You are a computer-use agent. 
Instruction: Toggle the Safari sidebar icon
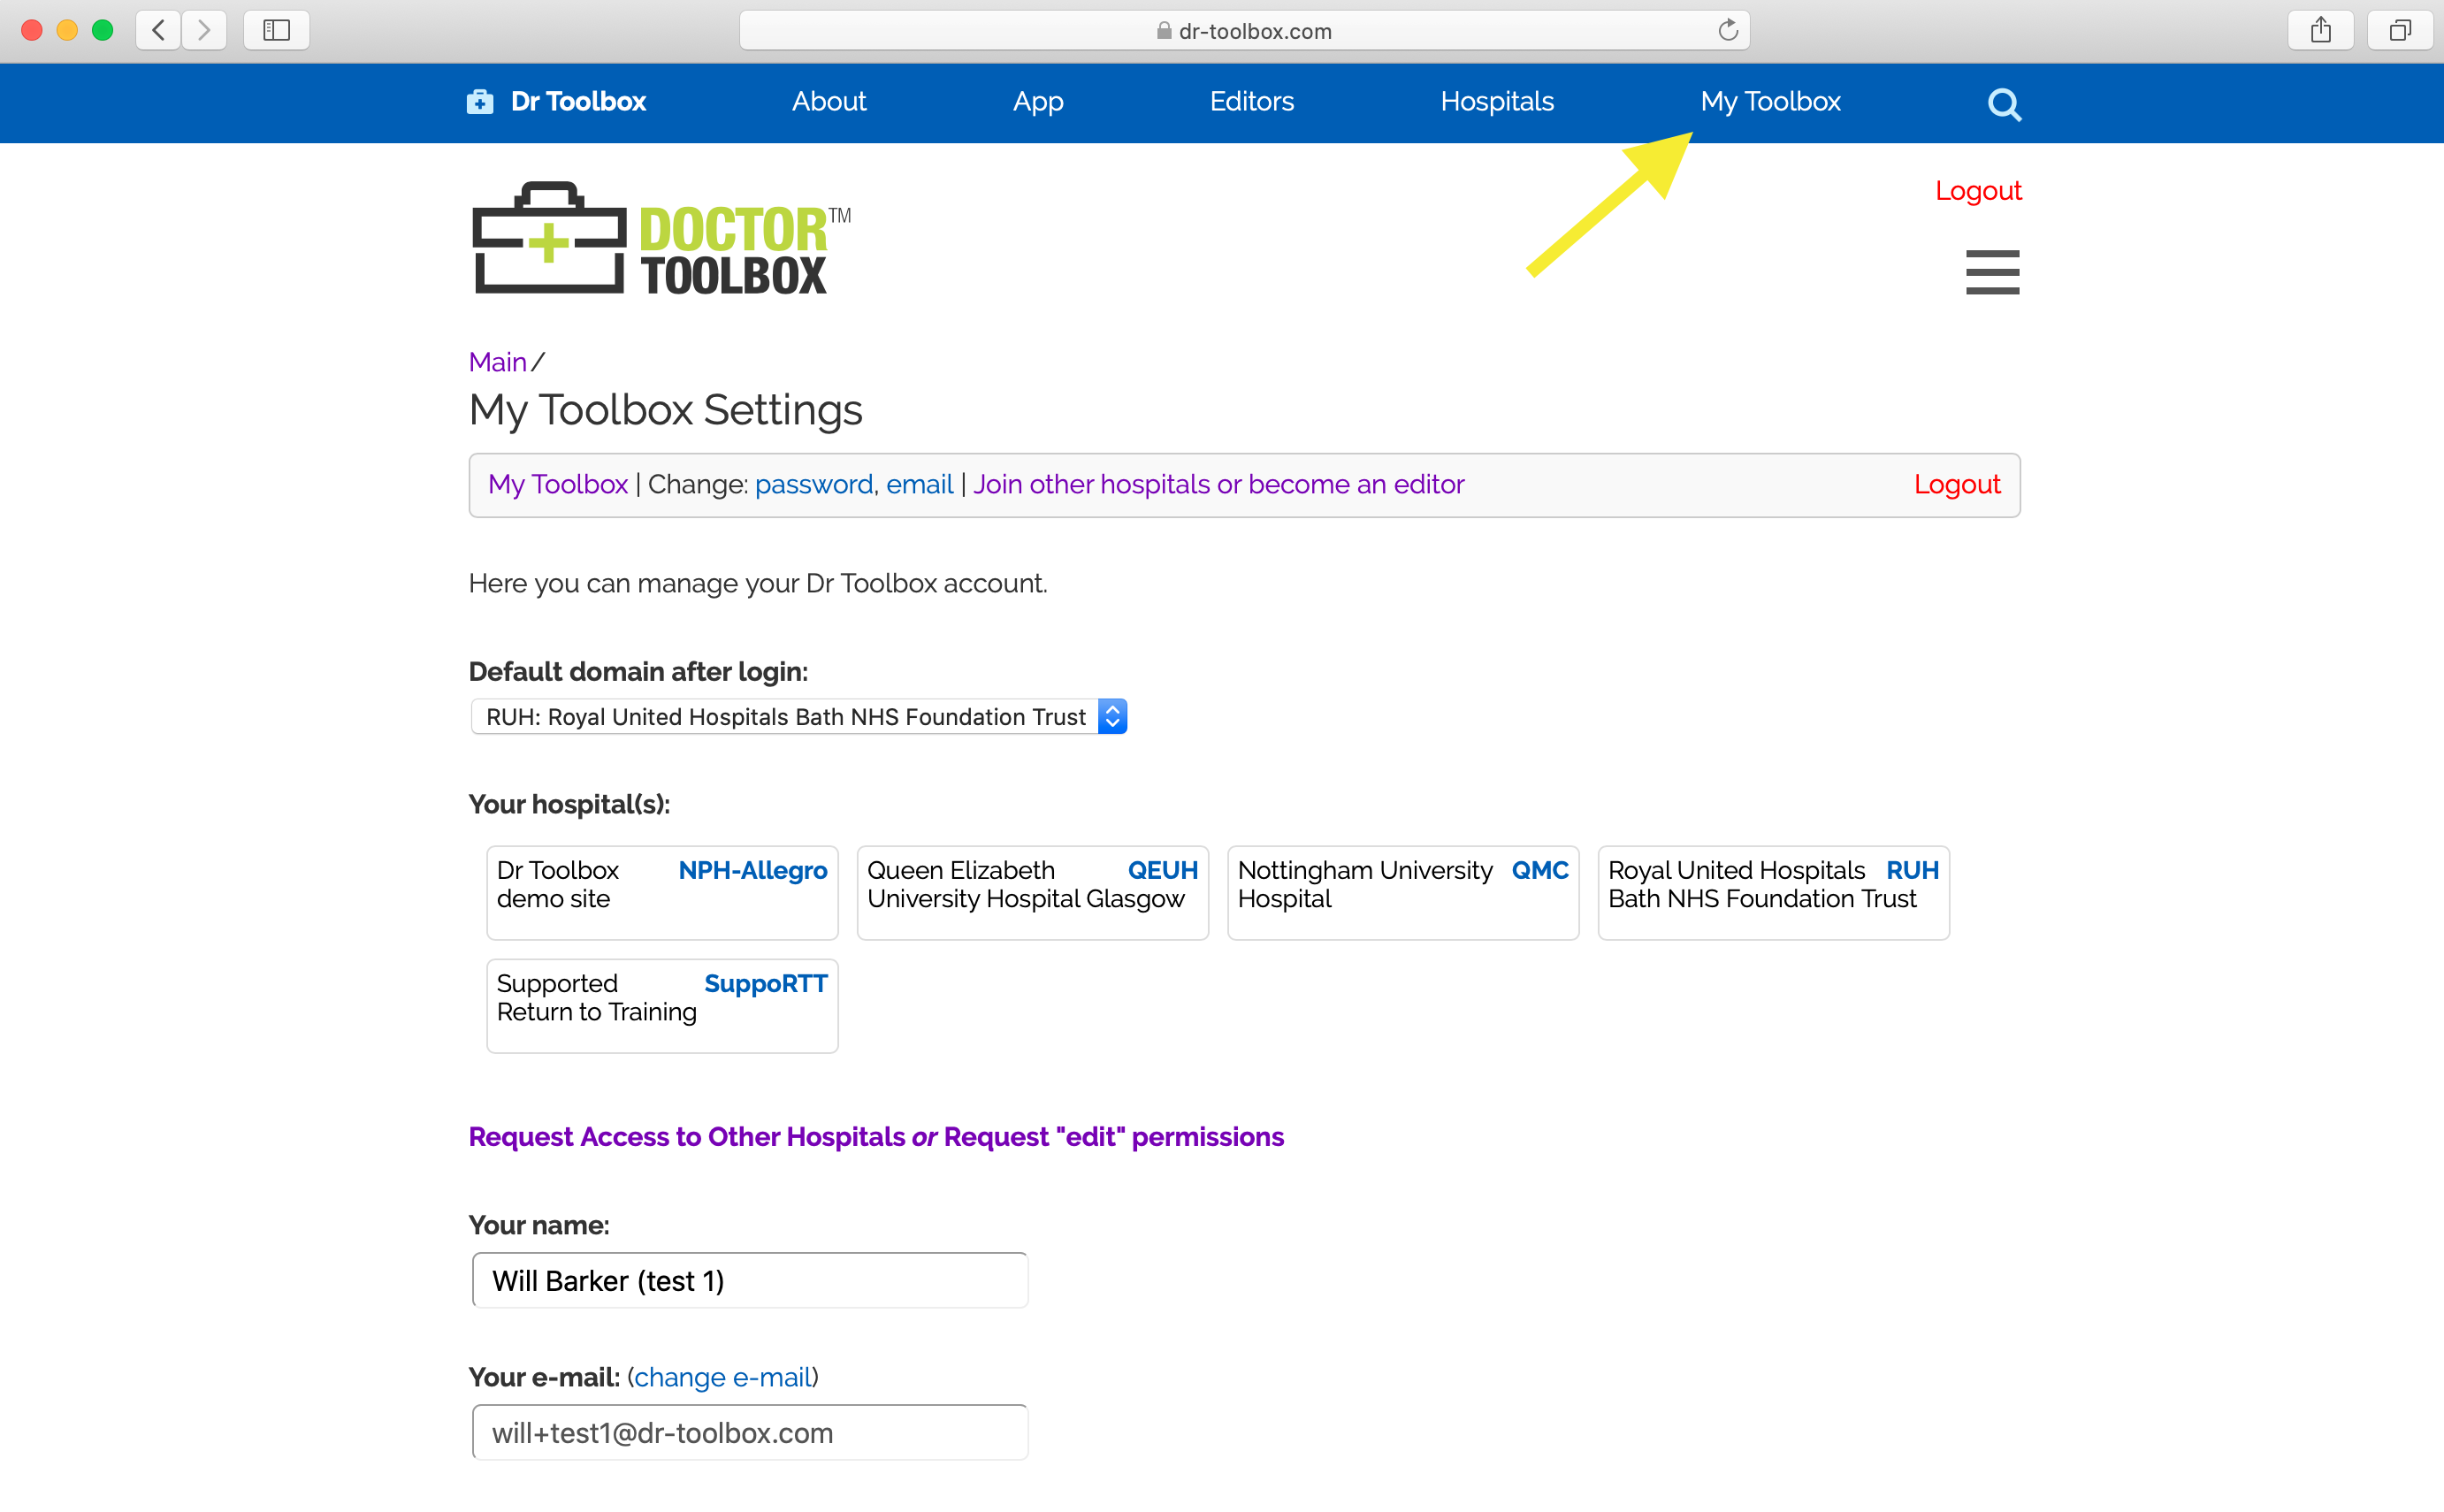coord(276,31)
